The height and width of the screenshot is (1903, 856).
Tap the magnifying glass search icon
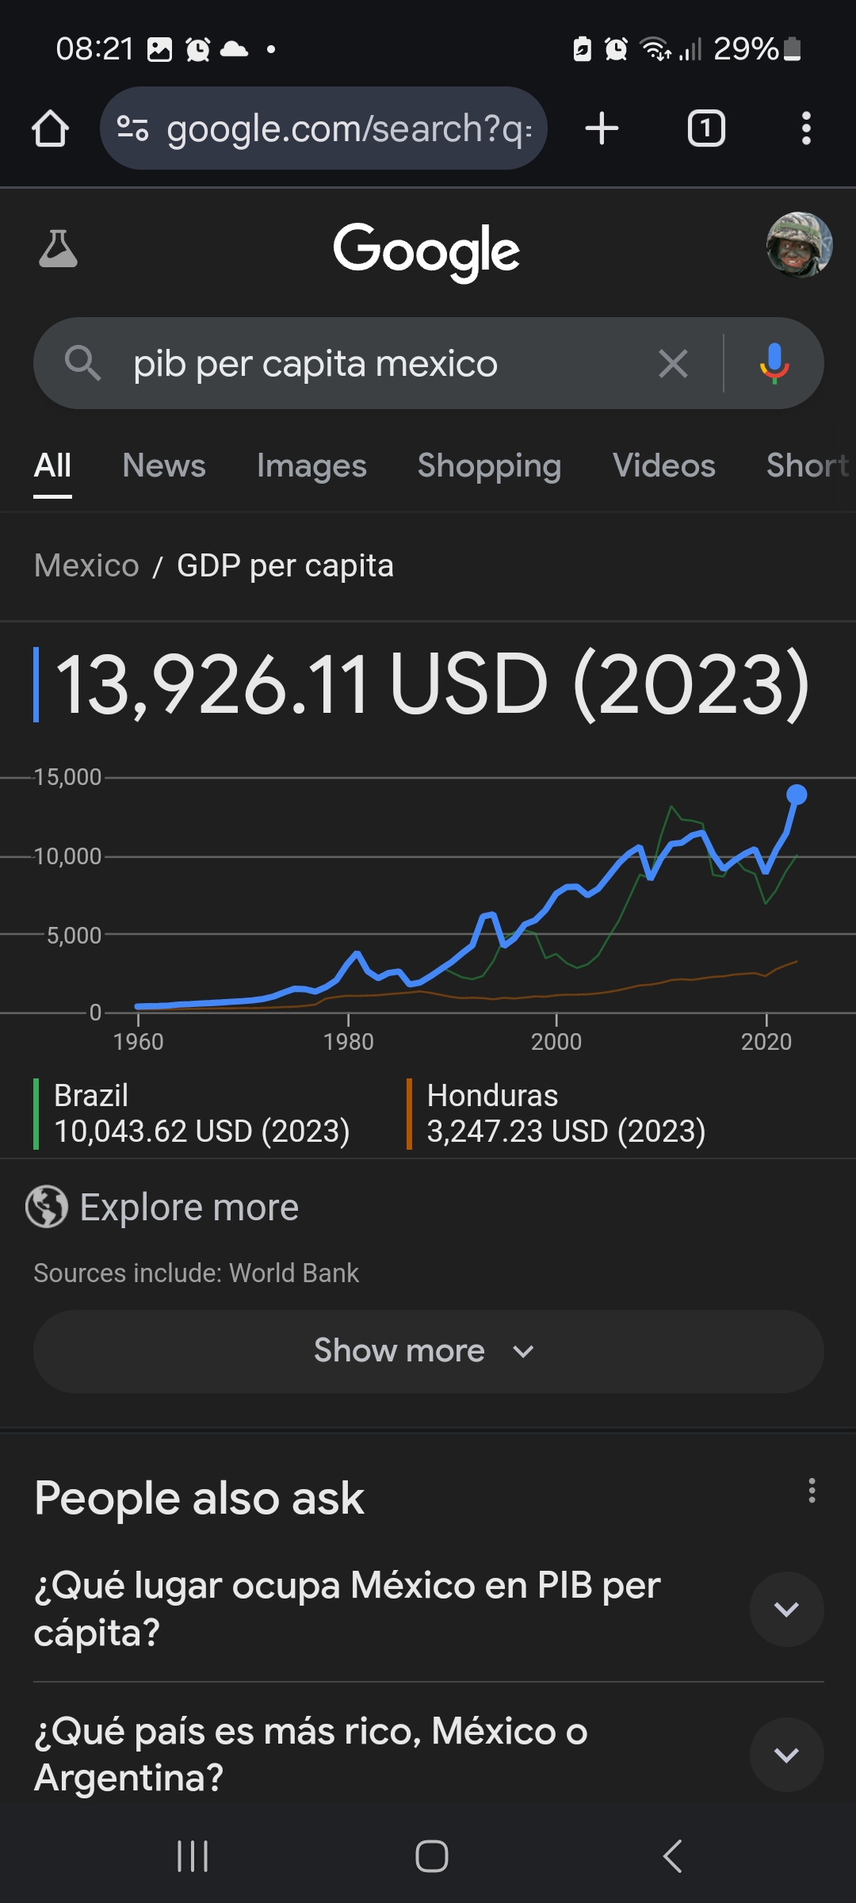(82, 364)
